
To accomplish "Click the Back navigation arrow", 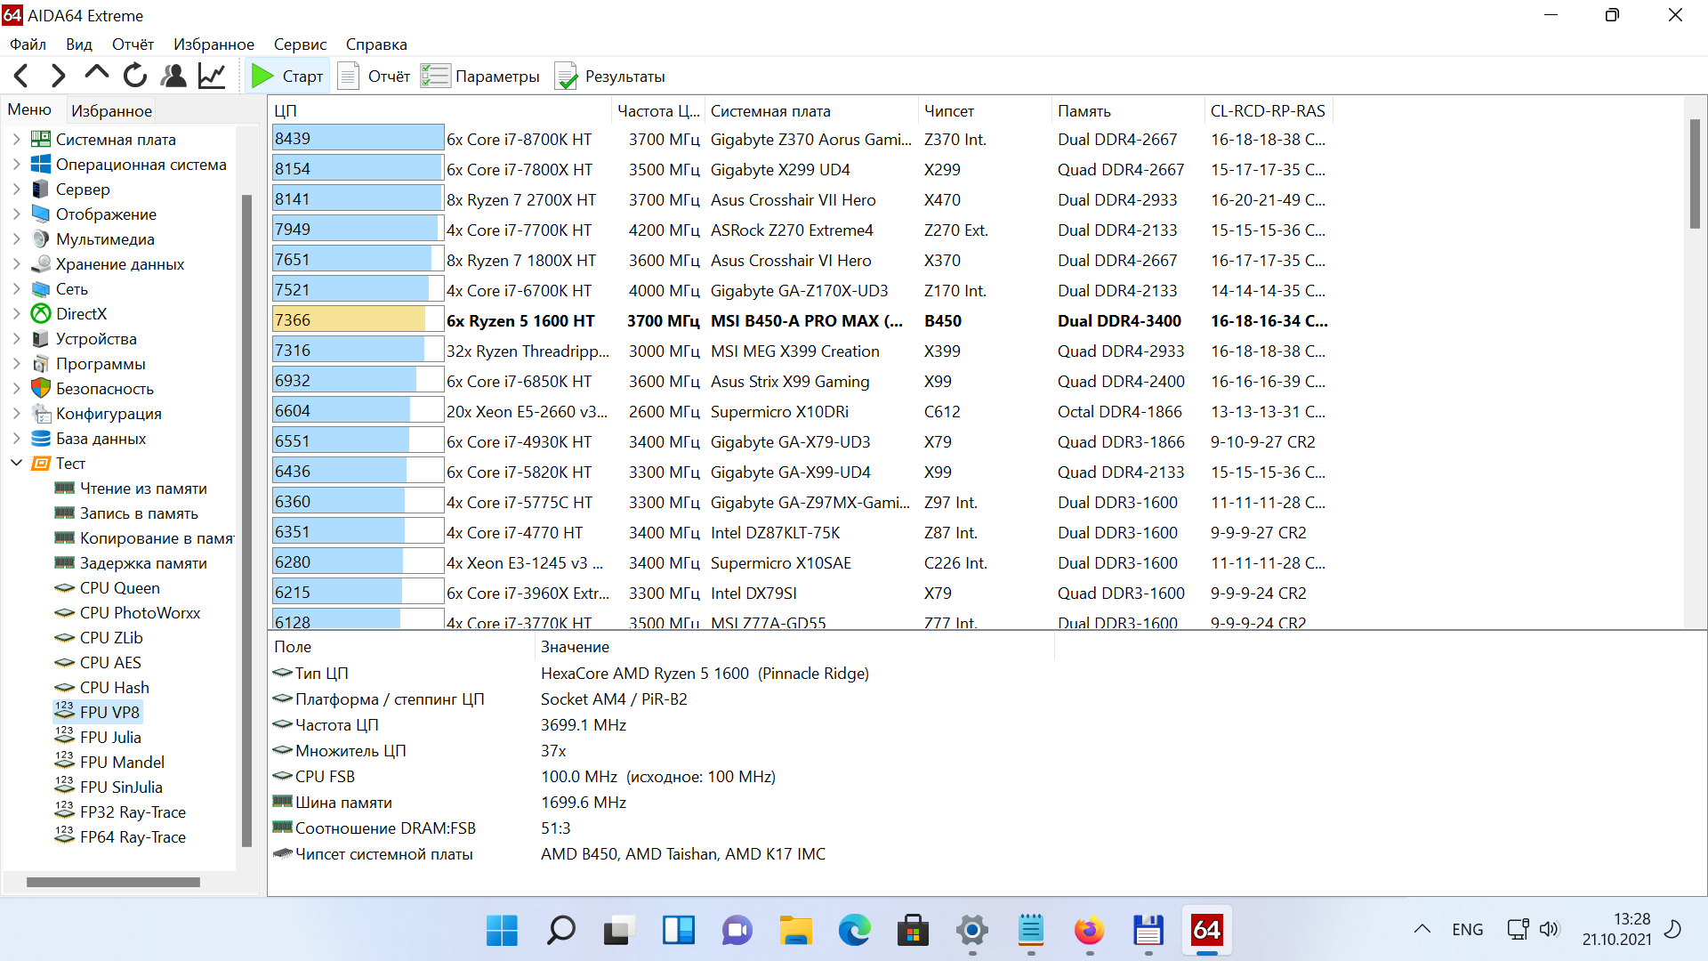I will click(22, 77).
